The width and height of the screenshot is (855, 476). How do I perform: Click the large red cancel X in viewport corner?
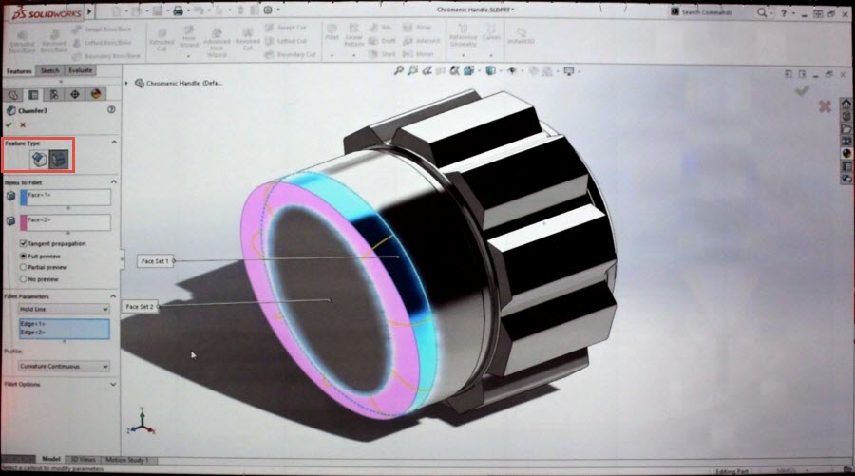825,106
